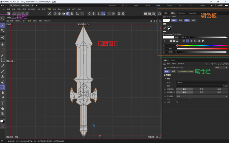Toggle the highlighted grid snap icon in toolbar
This screenshot has height=143, width=229.
(103, 13)
